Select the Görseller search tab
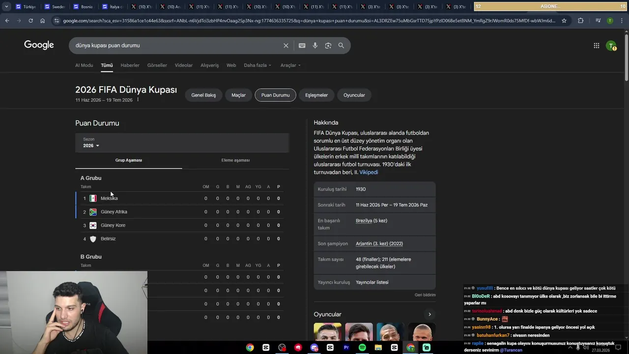629x354 pixels. pos(157,65)
